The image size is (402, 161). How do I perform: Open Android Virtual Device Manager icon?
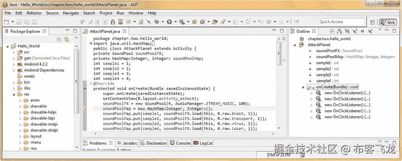pyautogui.click(x=120, y=22)
